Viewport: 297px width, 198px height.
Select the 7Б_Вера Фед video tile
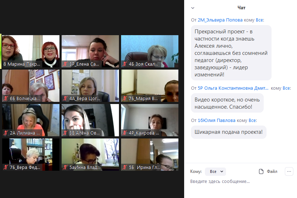point(30,154)
